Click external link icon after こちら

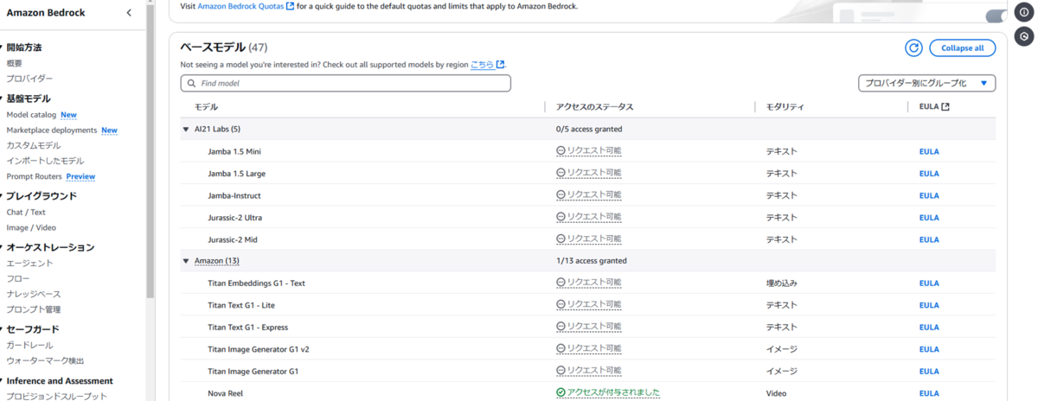click(x=501, y=65)
